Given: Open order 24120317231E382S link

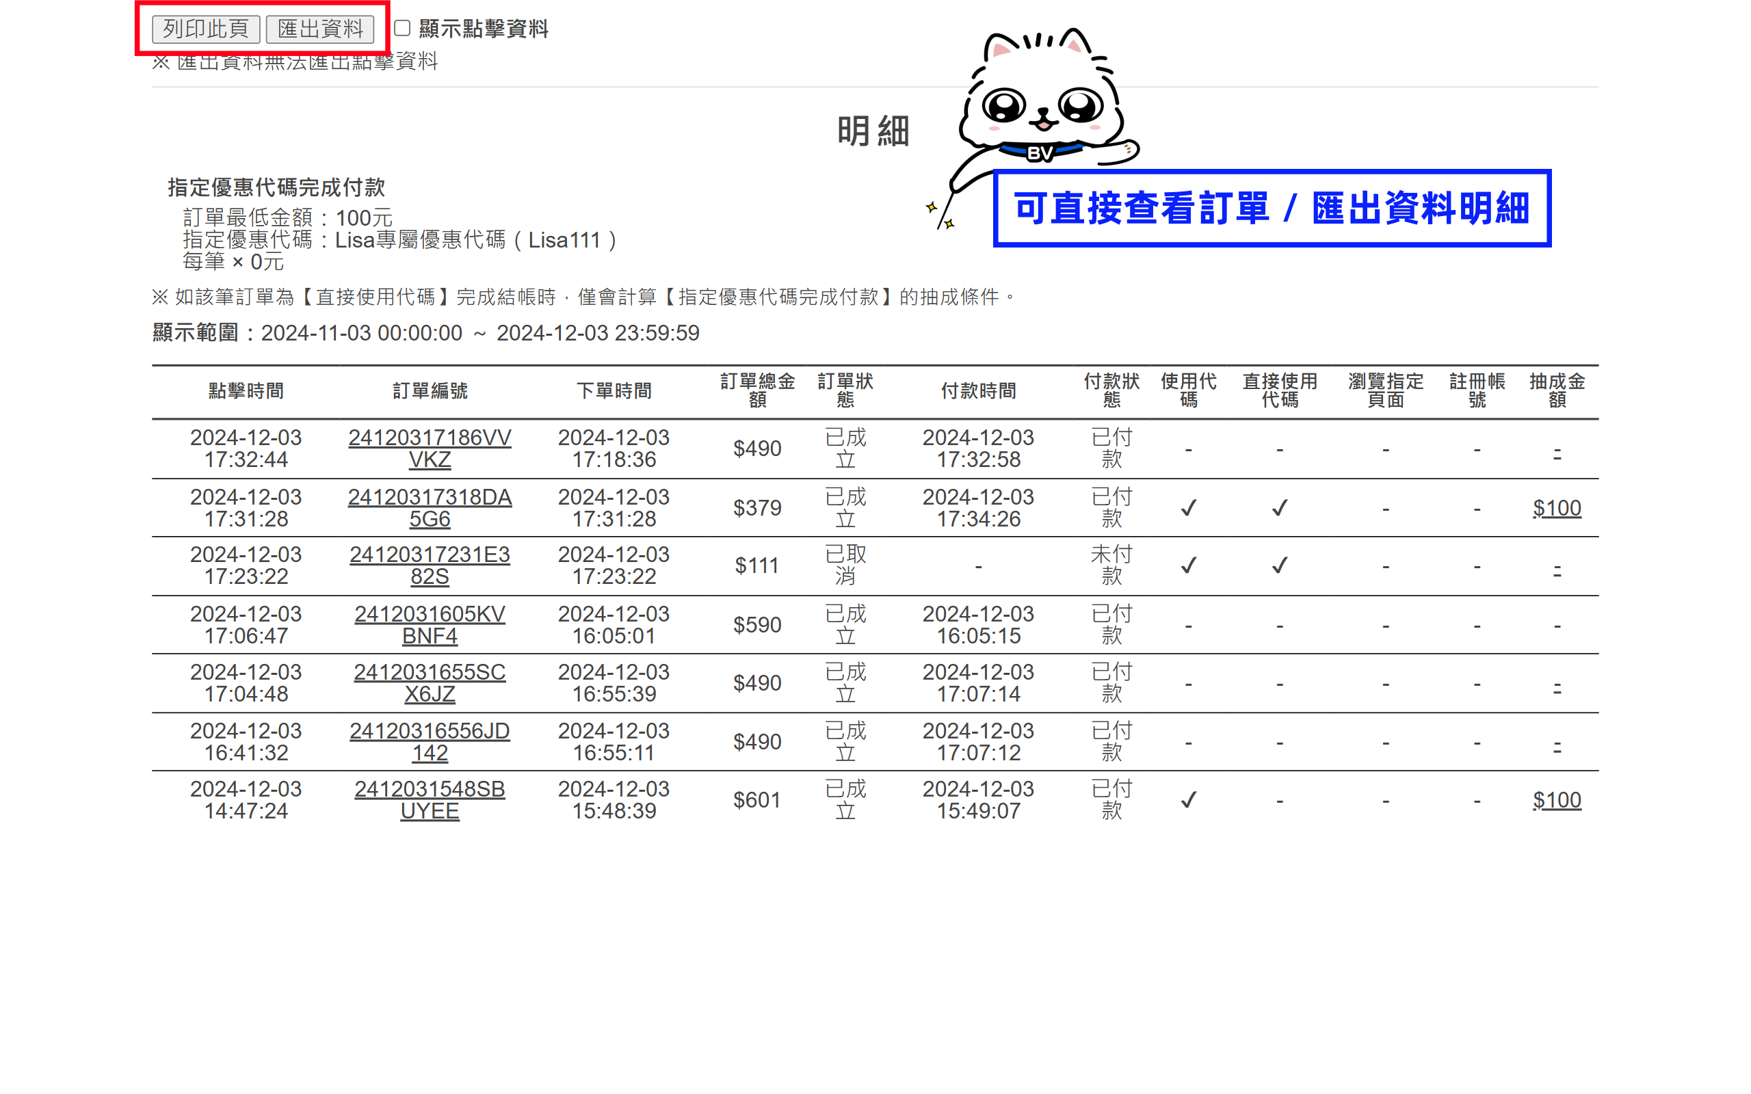Looking at the screenshot, I should [x=430, y=565].
